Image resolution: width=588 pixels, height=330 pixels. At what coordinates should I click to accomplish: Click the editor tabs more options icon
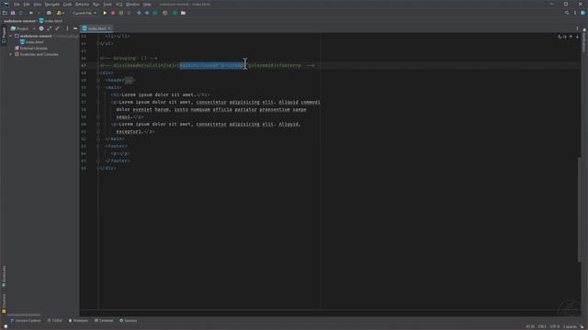coord(577,28)
